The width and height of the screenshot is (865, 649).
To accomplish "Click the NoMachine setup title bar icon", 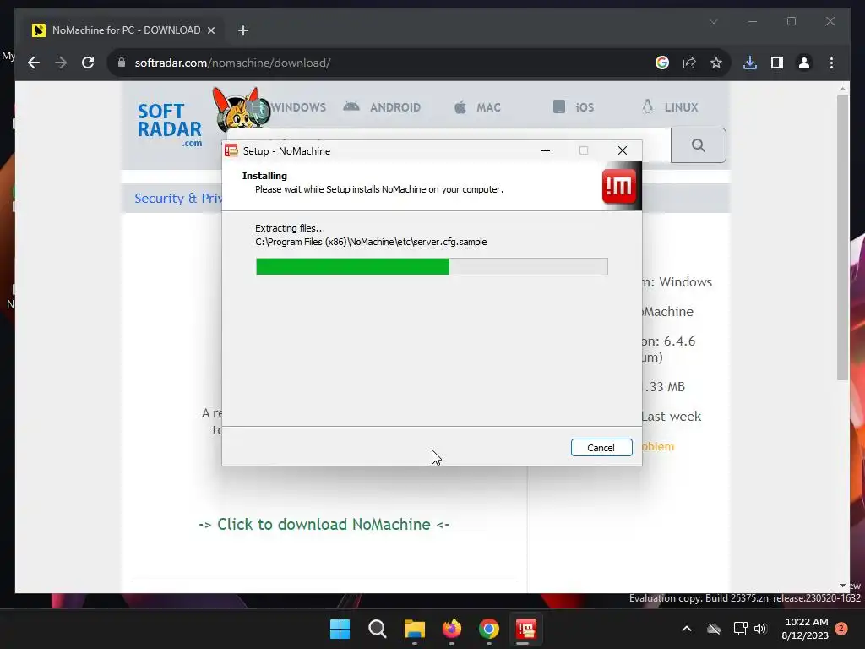I will pos(231,150).
